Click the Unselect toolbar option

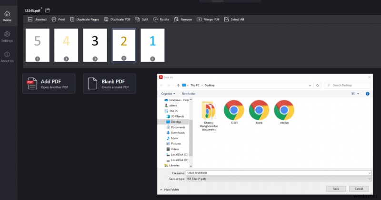(30, 19)
